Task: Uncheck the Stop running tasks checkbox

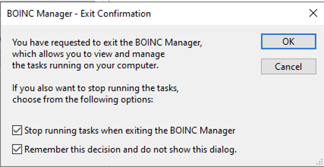Action: tap(17, 131)
